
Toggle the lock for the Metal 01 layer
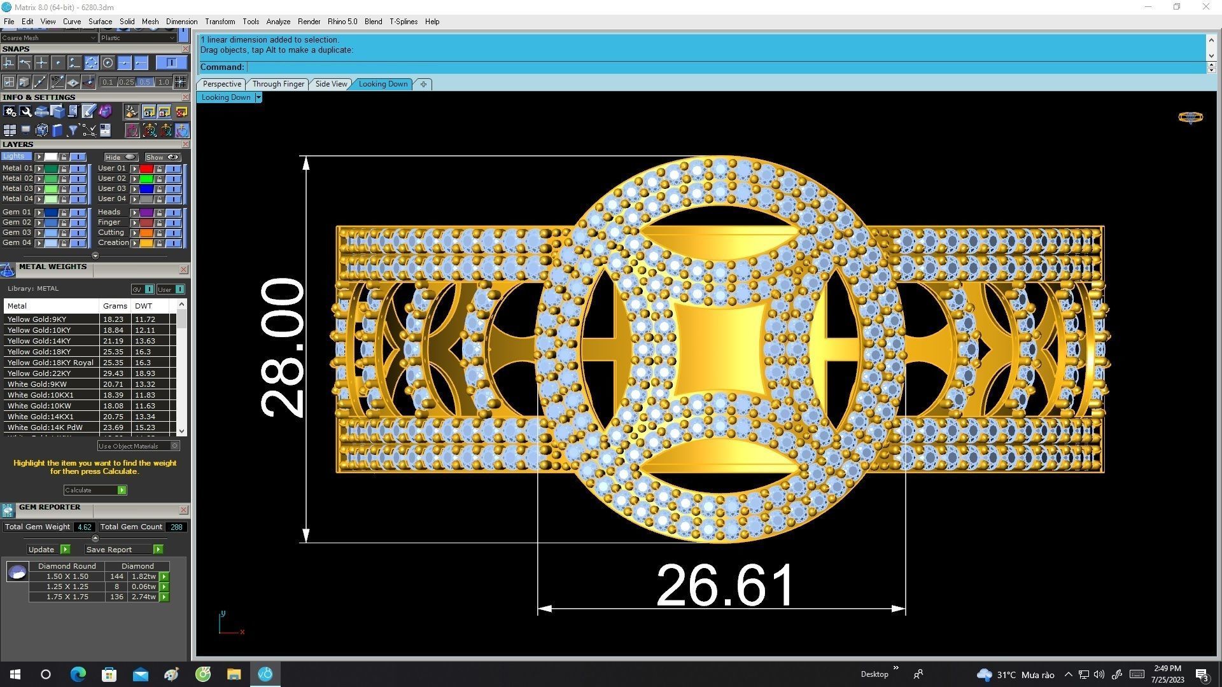click(x=64, y=169)
